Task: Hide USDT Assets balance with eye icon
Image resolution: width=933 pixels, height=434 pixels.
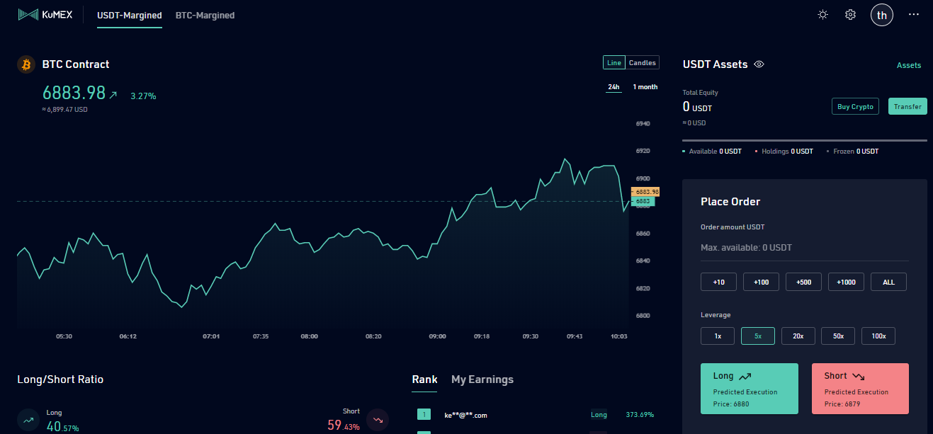Action: 759,64
